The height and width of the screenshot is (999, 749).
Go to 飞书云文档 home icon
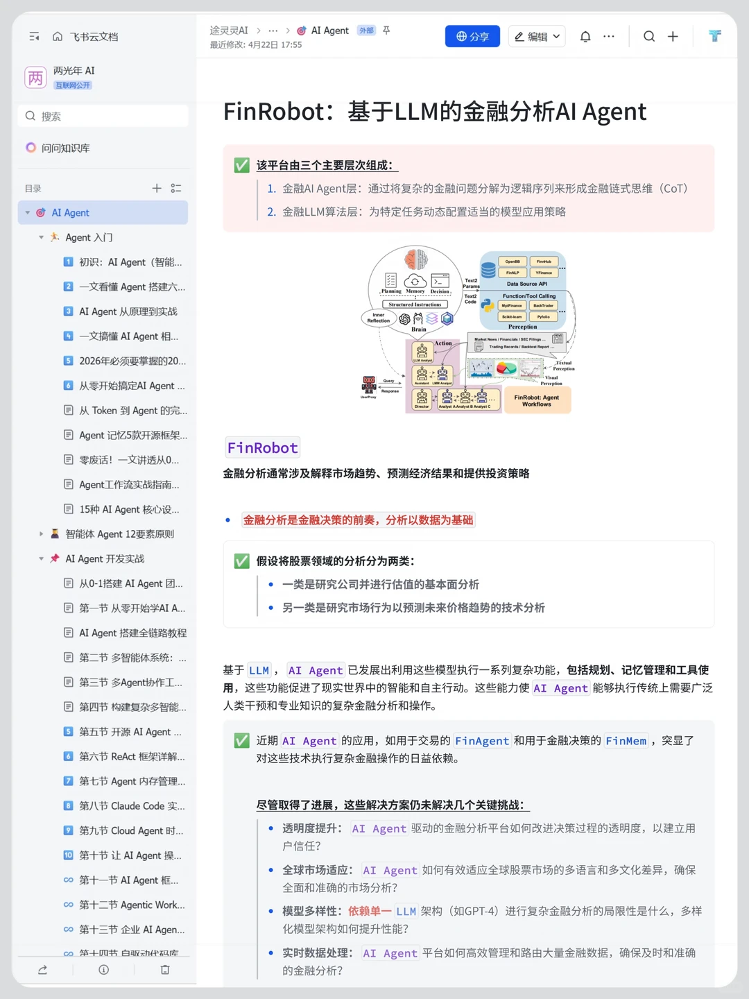pos(58,37)
